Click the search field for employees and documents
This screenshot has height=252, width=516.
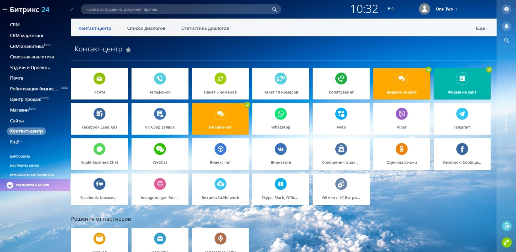tap(181, 9)
